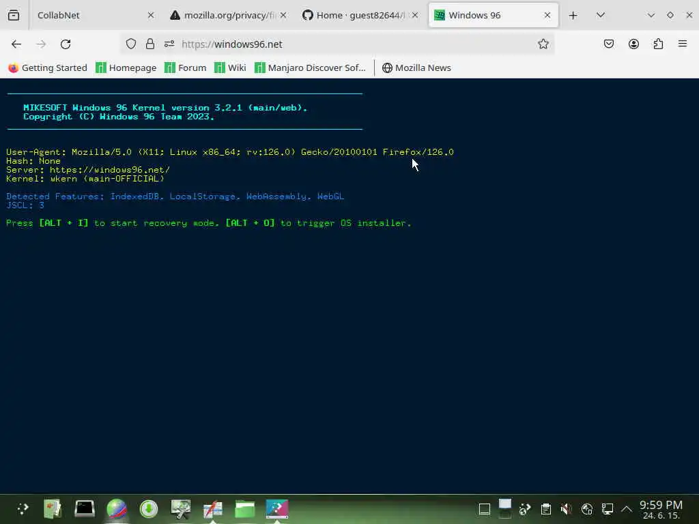Toggle muted volume tray icon

[566, 509]
